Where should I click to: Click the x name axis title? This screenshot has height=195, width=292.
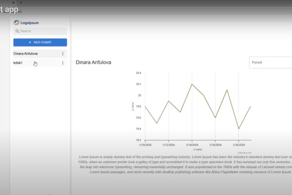click(198, 150)
